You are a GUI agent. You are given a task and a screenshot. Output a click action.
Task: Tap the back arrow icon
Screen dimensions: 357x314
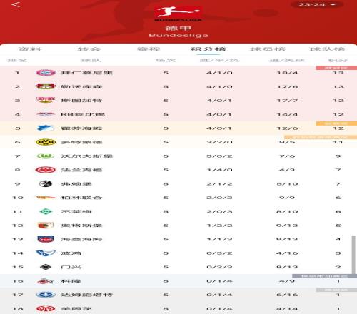[x=16, y=4]
